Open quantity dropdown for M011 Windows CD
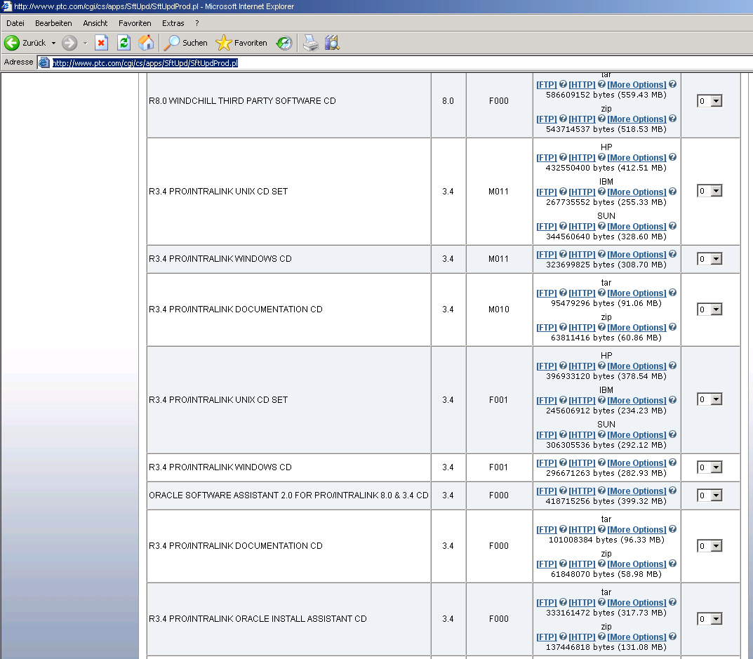 tap(716, 259)
